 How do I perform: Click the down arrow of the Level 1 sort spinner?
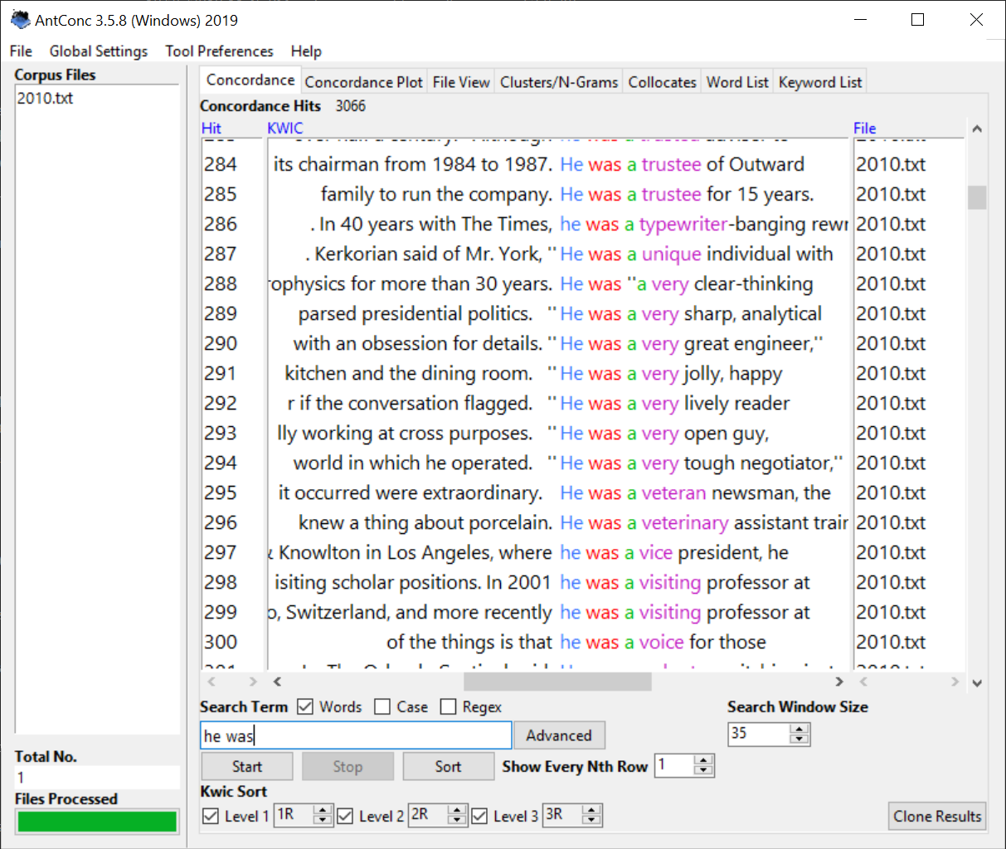click(323, 820)
